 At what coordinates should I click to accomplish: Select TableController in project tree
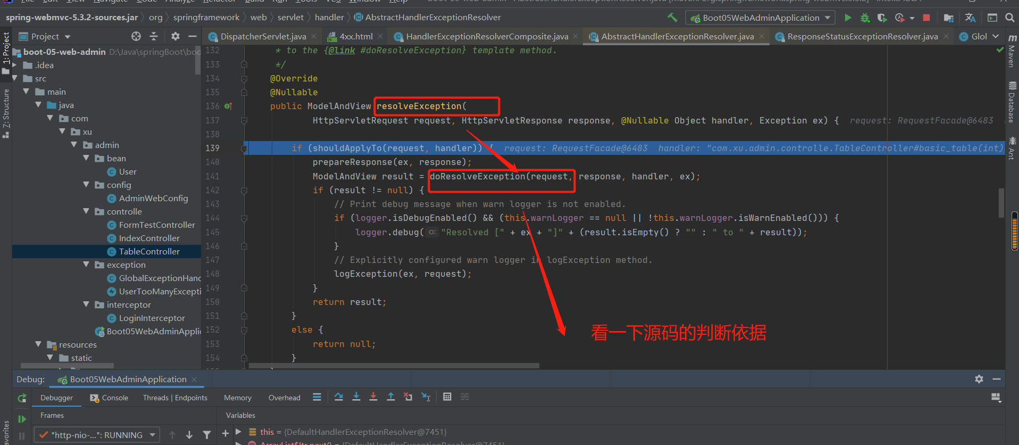pyautogui.click(x=149, y=251)
